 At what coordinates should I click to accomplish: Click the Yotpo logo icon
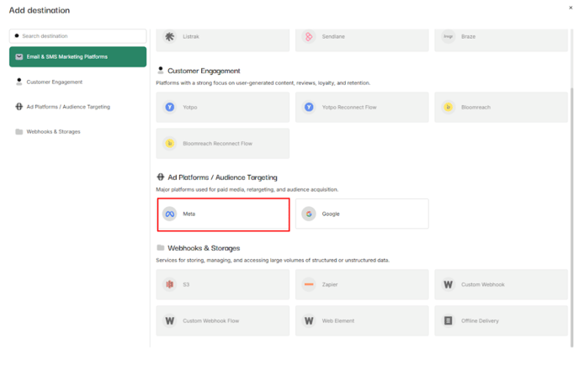point(170,108)
